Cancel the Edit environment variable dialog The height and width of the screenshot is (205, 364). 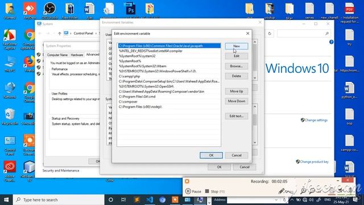click(237, 155)
